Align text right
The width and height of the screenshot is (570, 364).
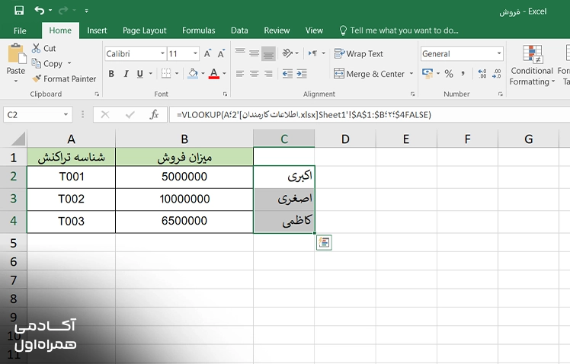268,74
